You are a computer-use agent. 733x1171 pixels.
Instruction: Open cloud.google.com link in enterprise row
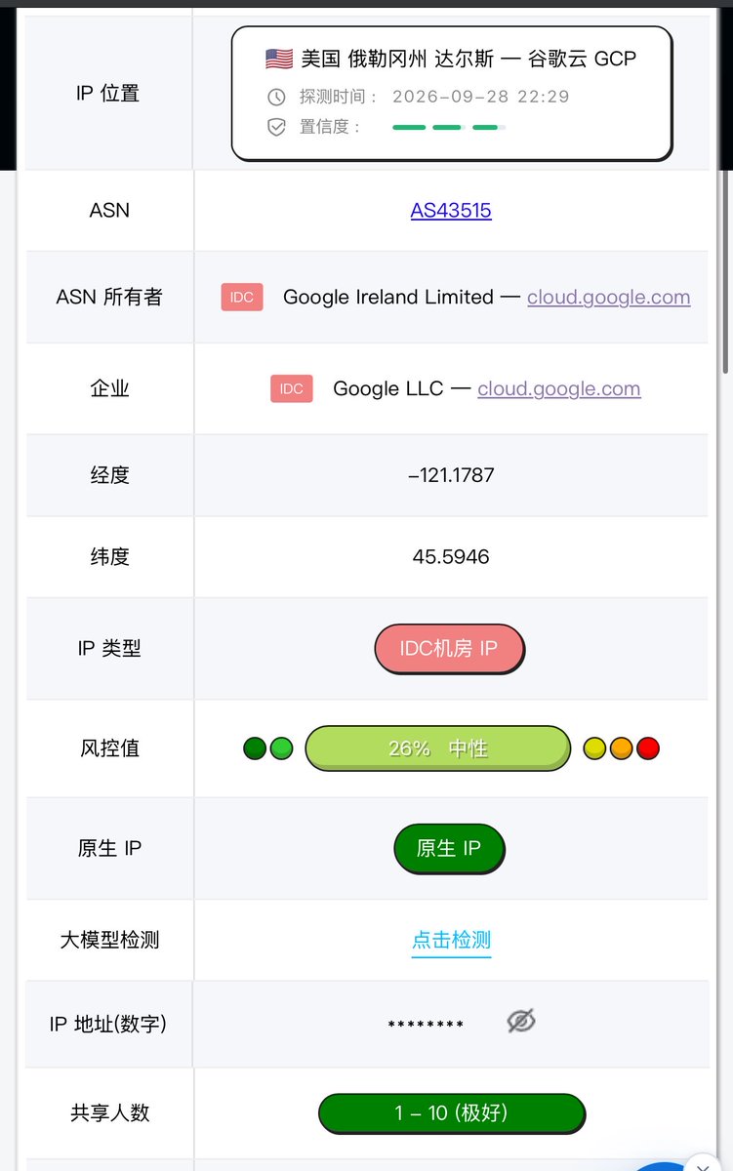pyautogui.click(x=558, y=388)
